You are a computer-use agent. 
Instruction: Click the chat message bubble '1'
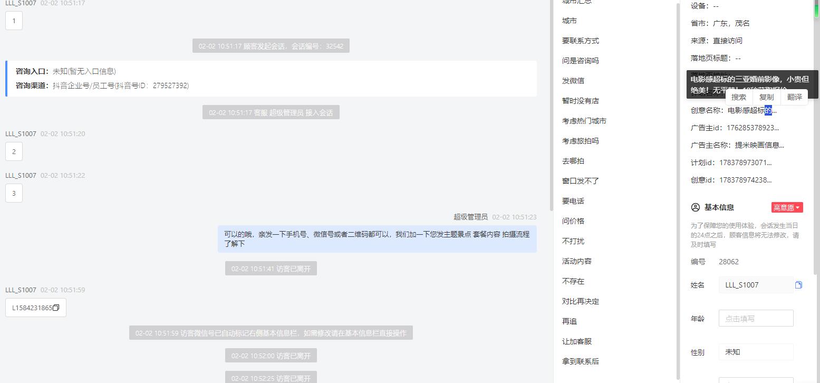pos(14,21)
